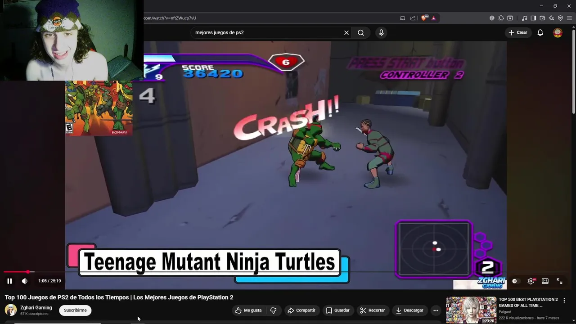Image resolution: width=576 pixels, height=324 pixels.
Task: Open the 'TOP 500 BEST PLAYSTATION 2' title link
Action: tap(528, 302)
